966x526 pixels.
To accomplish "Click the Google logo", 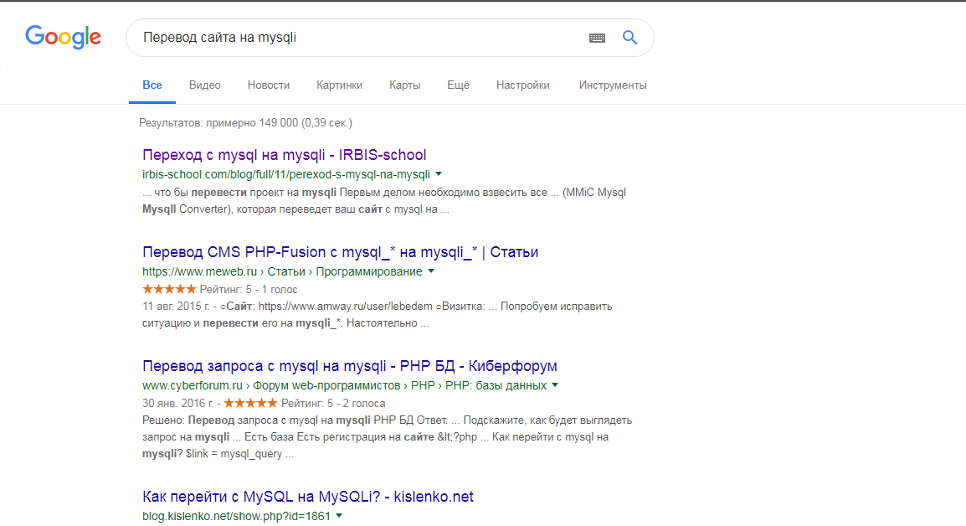I will point(63,37).
